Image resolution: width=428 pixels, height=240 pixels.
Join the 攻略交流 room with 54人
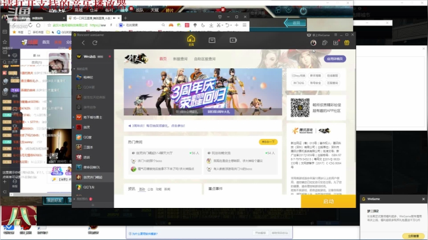tap(241, 153)
